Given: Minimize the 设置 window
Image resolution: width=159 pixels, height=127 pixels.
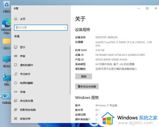Looking at the screenshot, I should pyautogui.click(x=139, y=8).
